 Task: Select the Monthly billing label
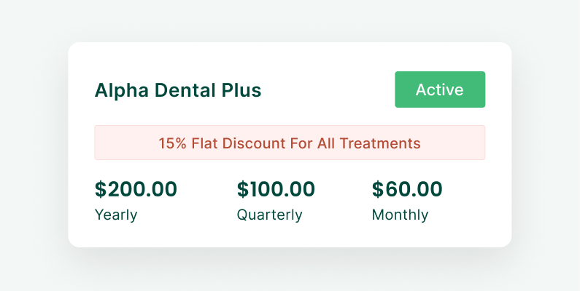coord(400,215)
